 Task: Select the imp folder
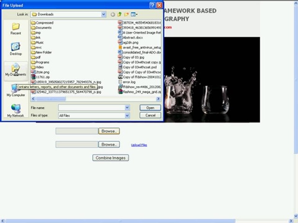pos(36,33)
